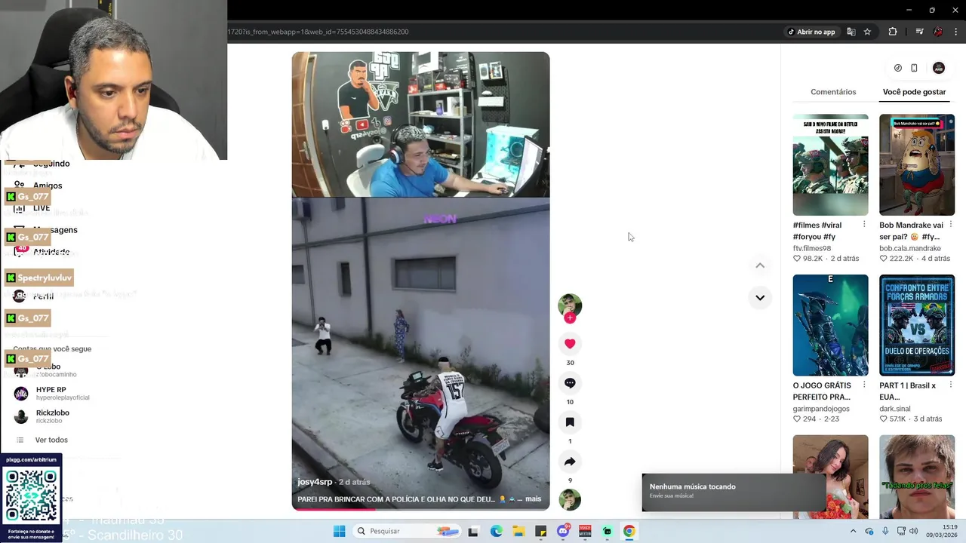Click Abrir no app button

coord(812,32)
